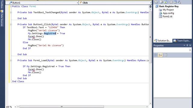Click the code editor vertical scrollbar thumb
The width and height of the screenshot is (193, 108).
click(x=150, y=37)
